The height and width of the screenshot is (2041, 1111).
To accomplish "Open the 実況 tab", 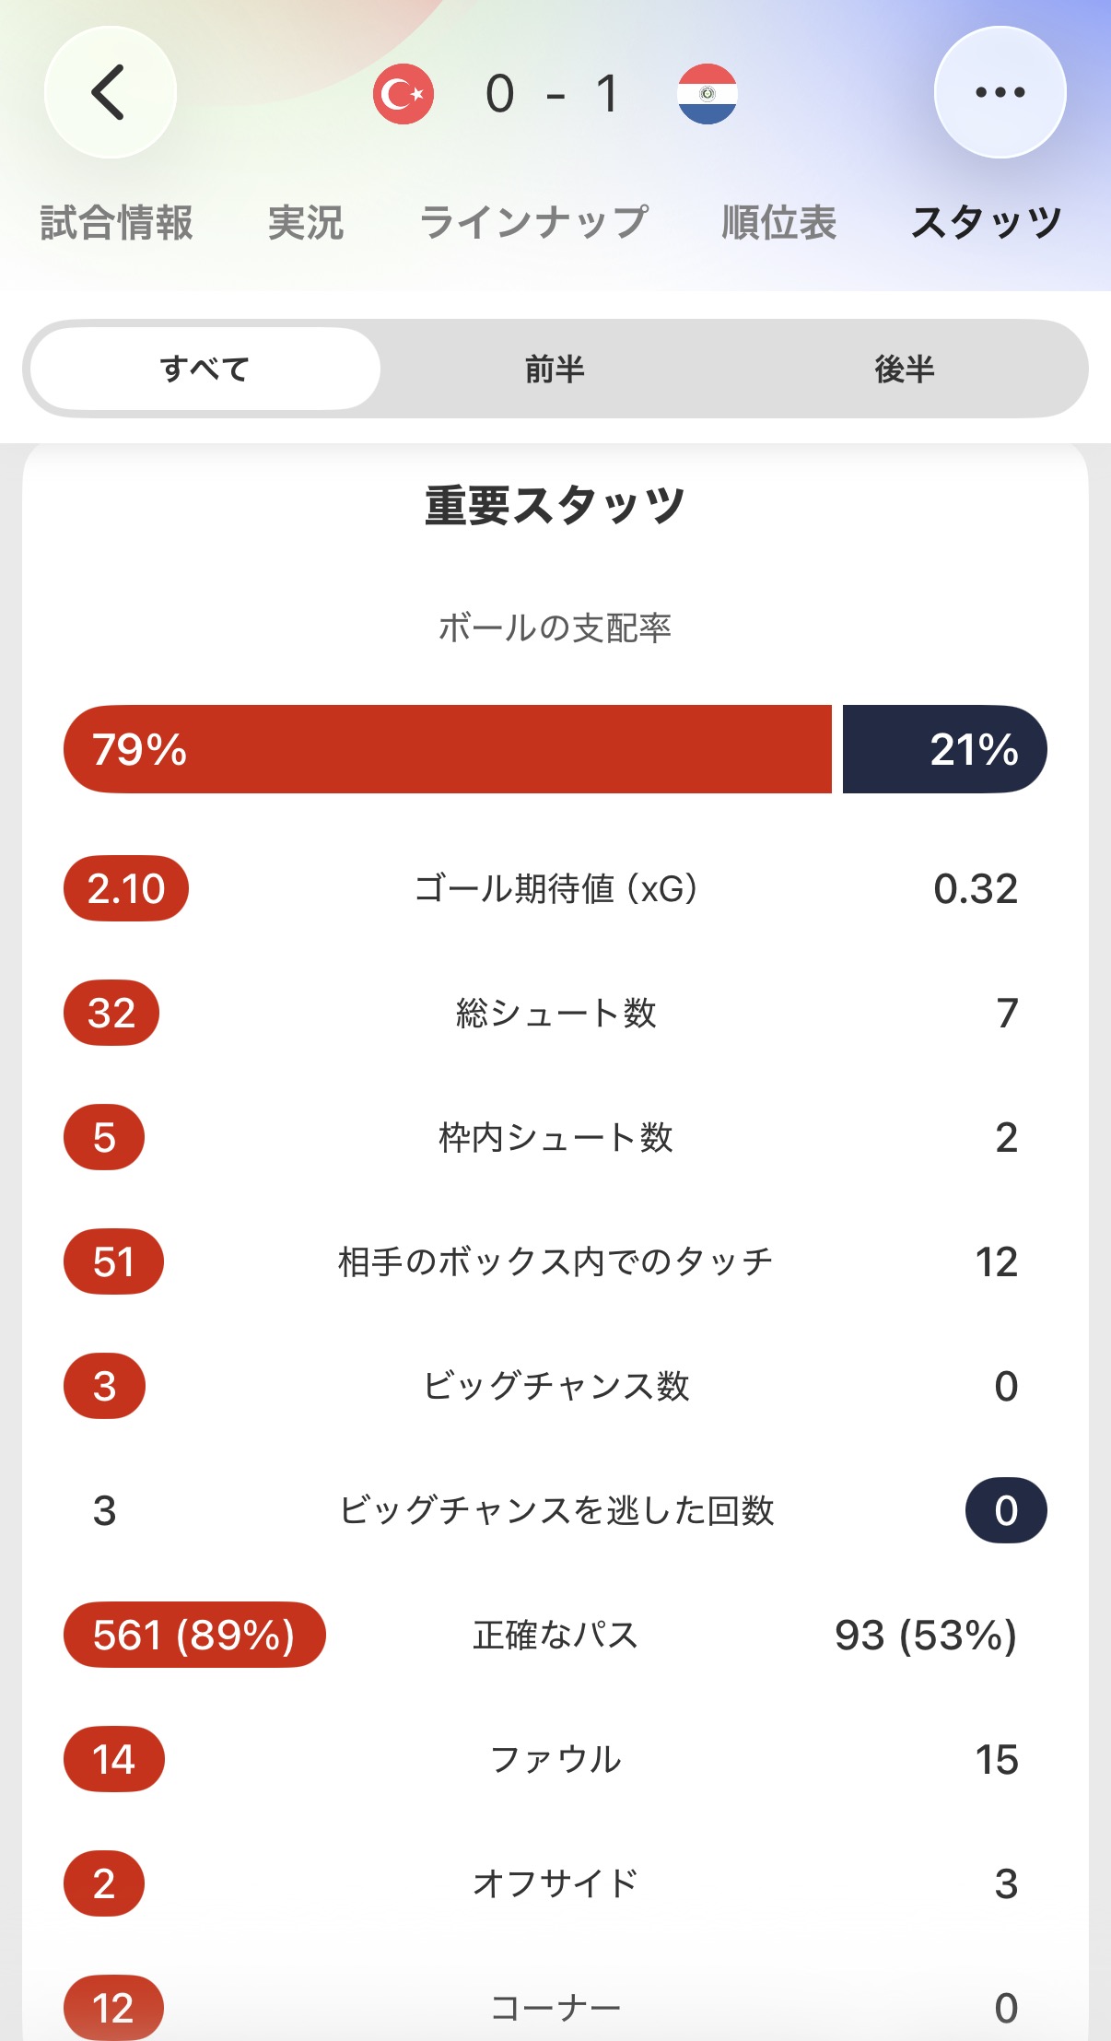I will (306, 222).
